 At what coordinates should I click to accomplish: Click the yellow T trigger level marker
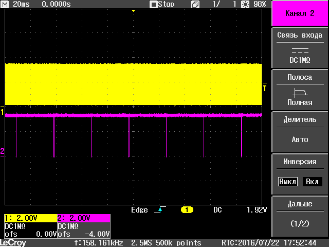pyautogui.click(x=265, y=87)
